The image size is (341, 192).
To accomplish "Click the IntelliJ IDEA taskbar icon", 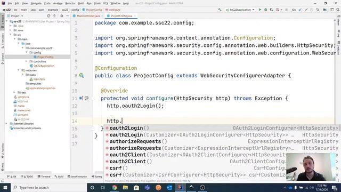I will 180,187.
